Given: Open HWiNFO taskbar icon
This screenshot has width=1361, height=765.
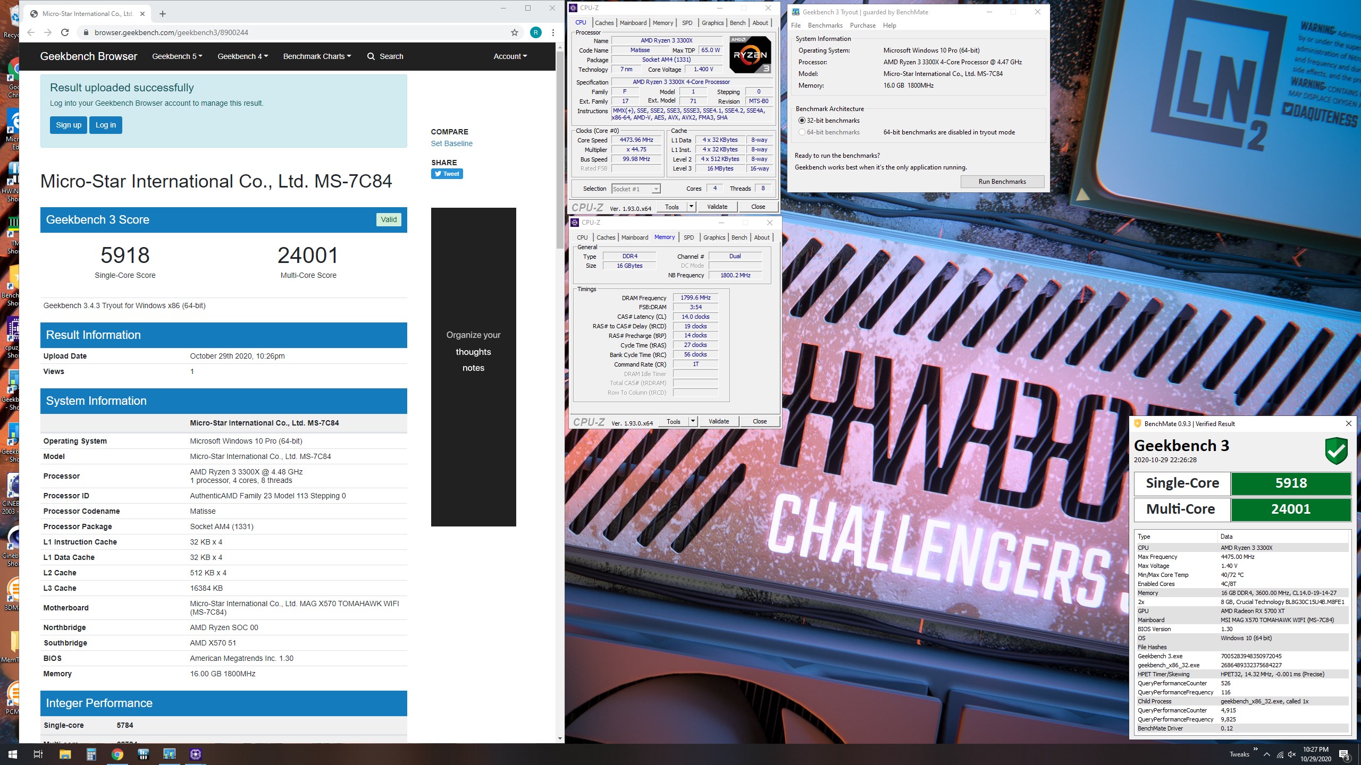Looking at the screenshot, I should tap(143, 754).
